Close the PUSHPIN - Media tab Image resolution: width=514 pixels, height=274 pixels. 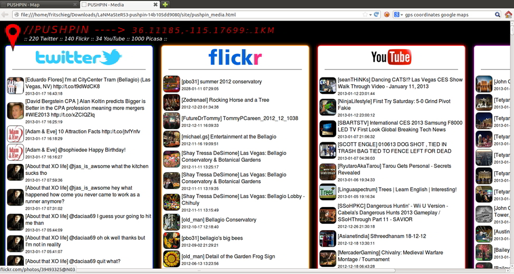pyautogui.click(x=156, y=5)
